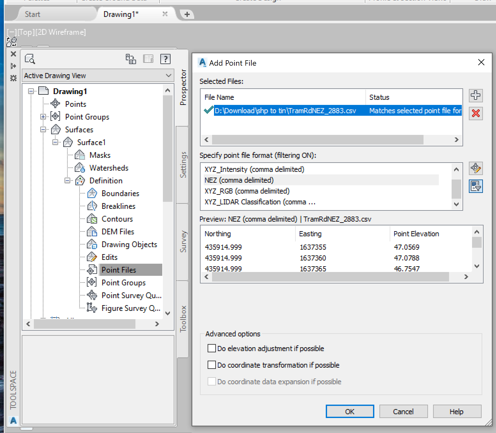Check Do coordinate data expansion if possible

pos(211,381)
